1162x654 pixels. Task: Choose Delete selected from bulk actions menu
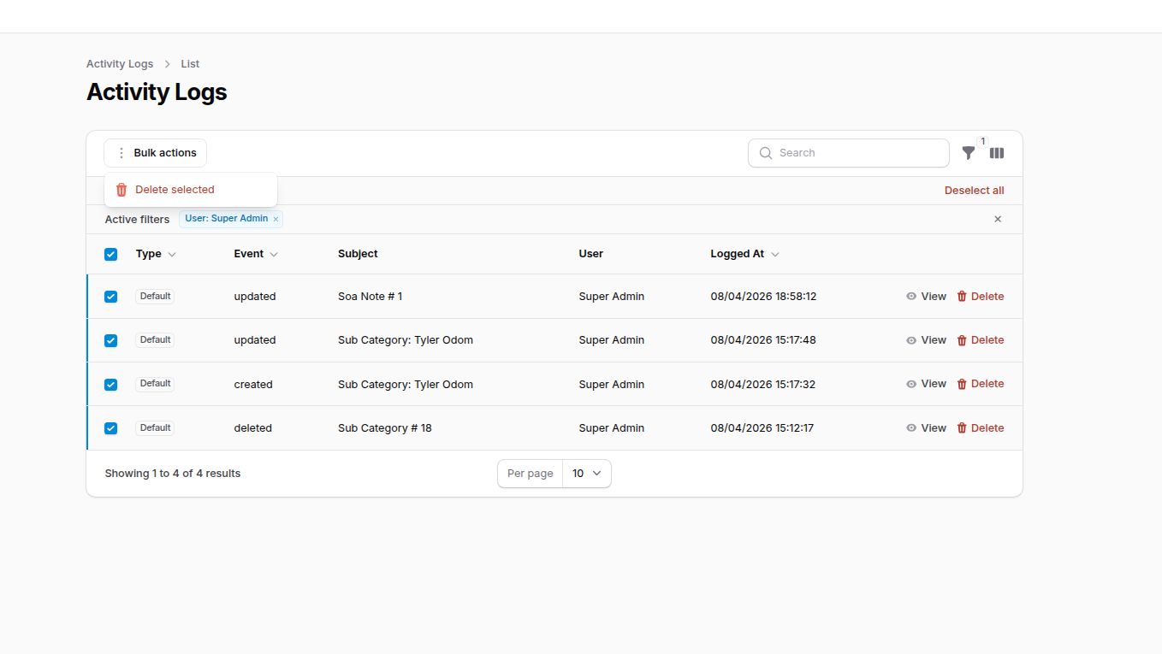click(x=174, y=189)
